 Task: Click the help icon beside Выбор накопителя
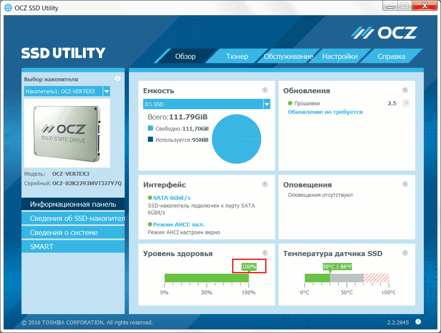[118, 79]
